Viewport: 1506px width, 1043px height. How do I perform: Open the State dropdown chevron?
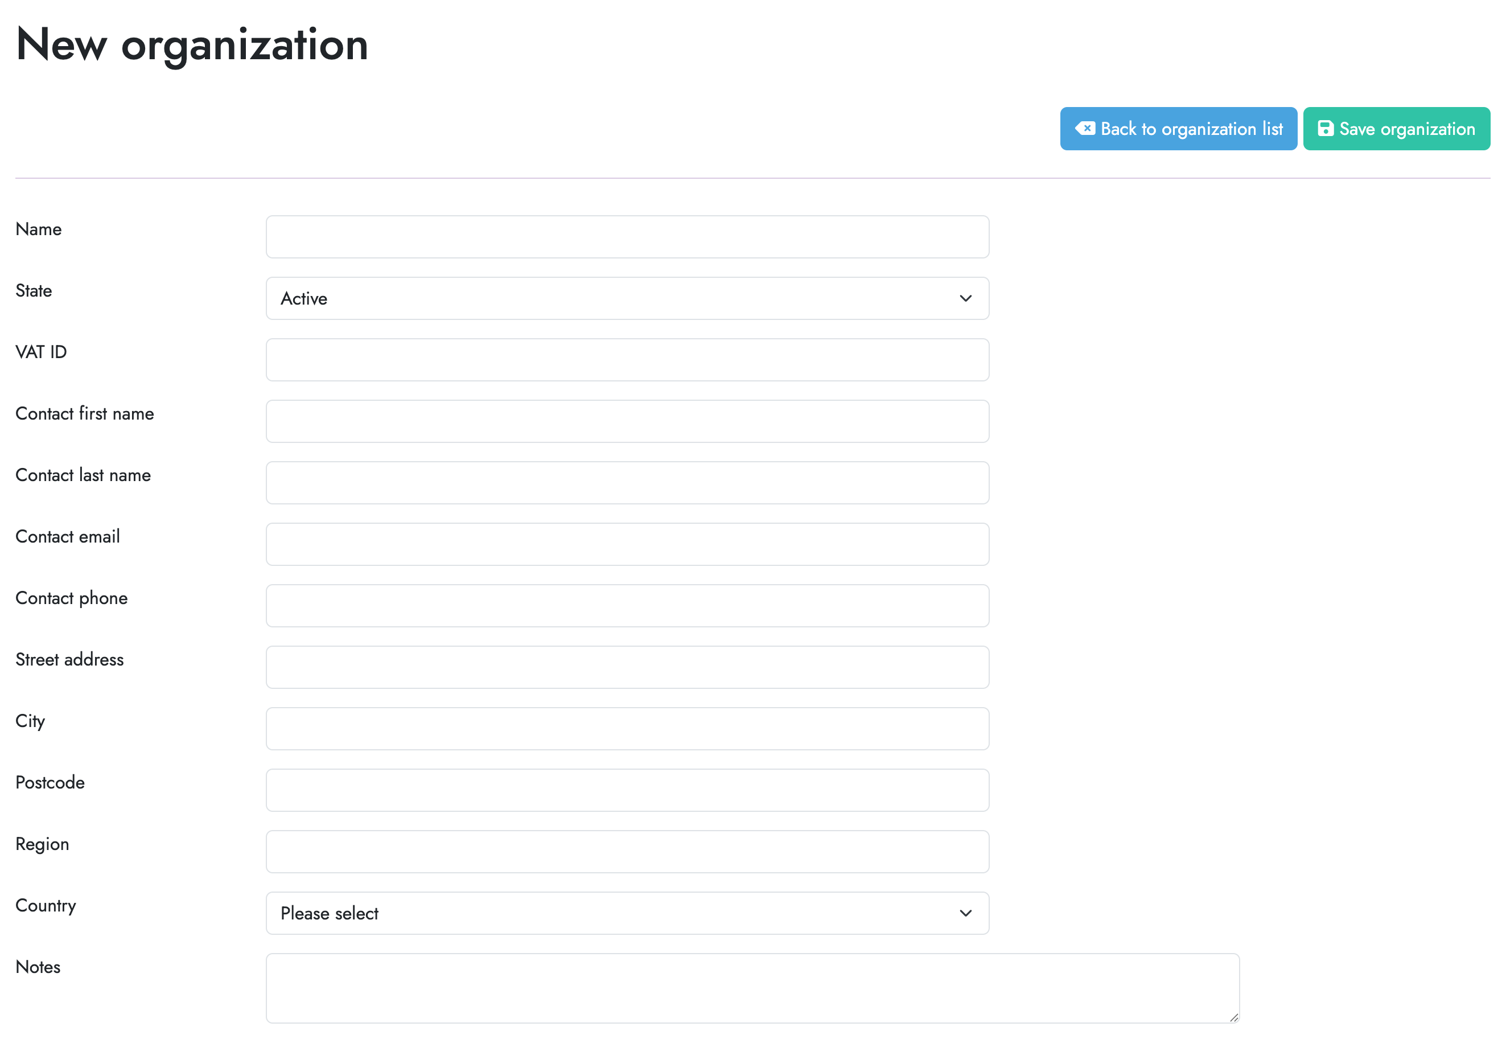965,299
